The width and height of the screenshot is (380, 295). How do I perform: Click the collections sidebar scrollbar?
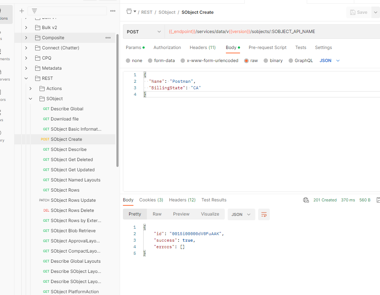[x=117, y=101]
